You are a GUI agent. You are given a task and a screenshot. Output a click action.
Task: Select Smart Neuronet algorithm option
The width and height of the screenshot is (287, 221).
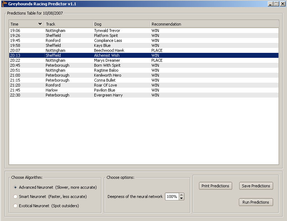coord(15,197)
